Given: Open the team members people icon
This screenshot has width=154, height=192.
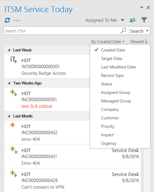Looking at the screenshot, I should 133,20.
